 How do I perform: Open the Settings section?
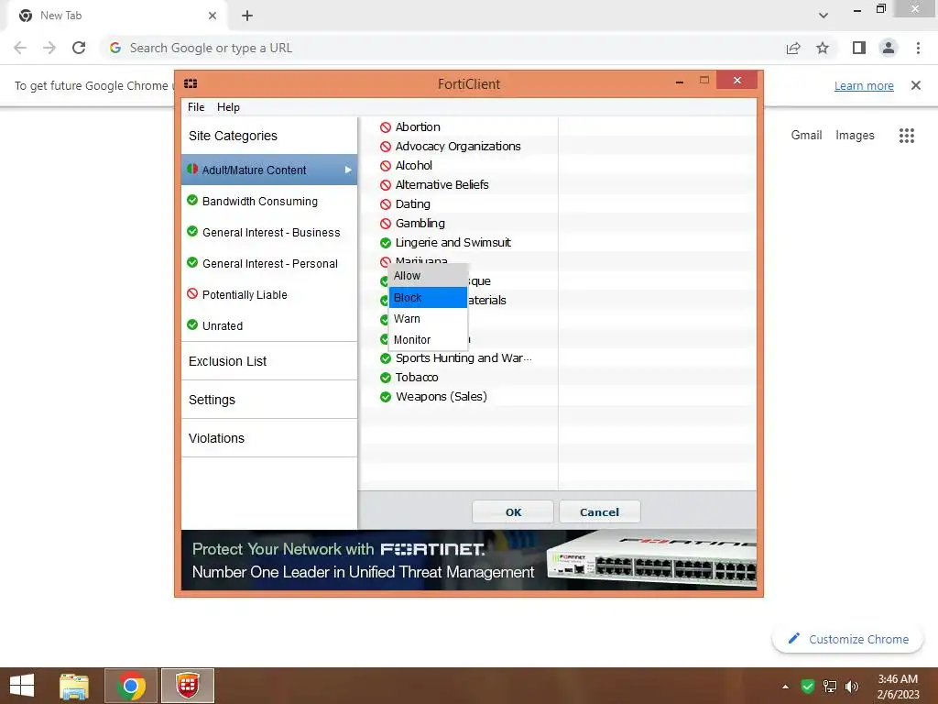[269, 400]
